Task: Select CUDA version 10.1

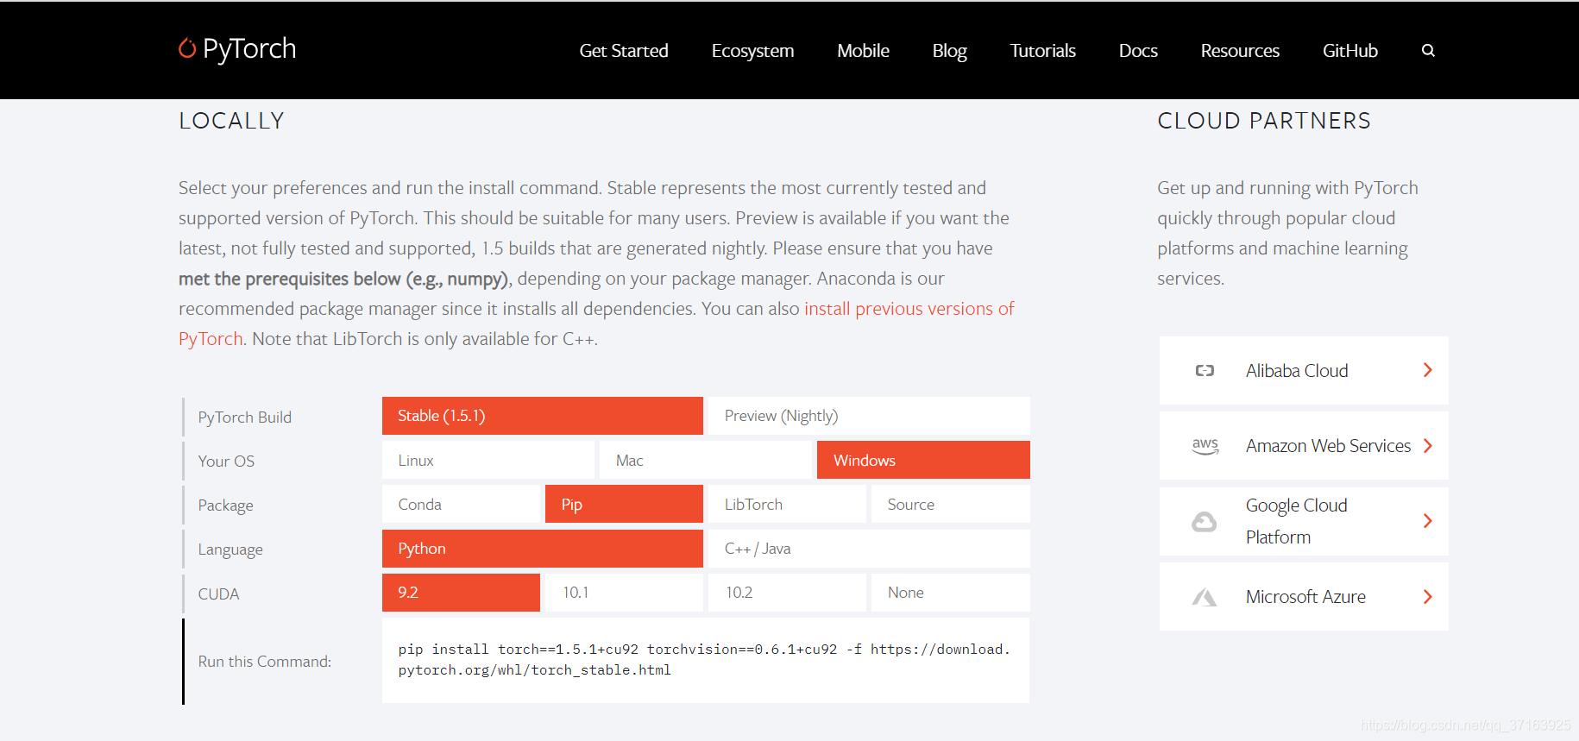Action: coord(624,593)
